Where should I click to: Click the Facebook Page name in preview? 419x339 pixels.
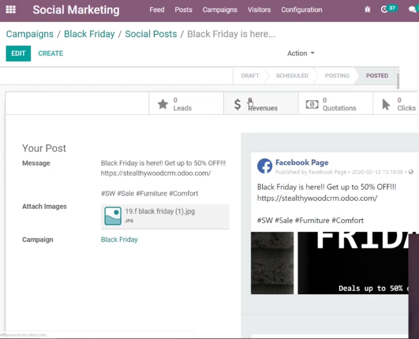point(302,162)
